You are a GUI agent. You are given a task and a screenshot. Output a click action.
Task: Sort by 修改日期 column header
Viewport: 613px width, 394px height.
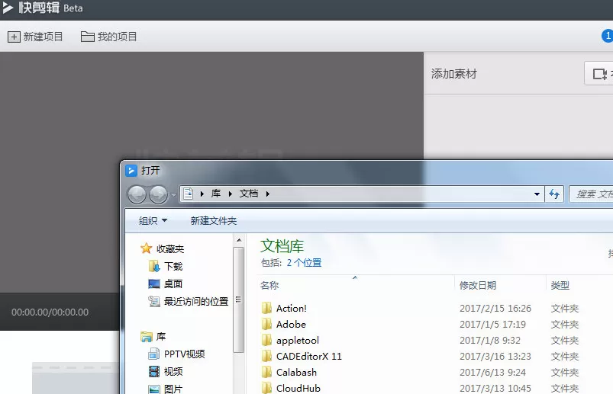pyautogui.click(x=478, y=286)
